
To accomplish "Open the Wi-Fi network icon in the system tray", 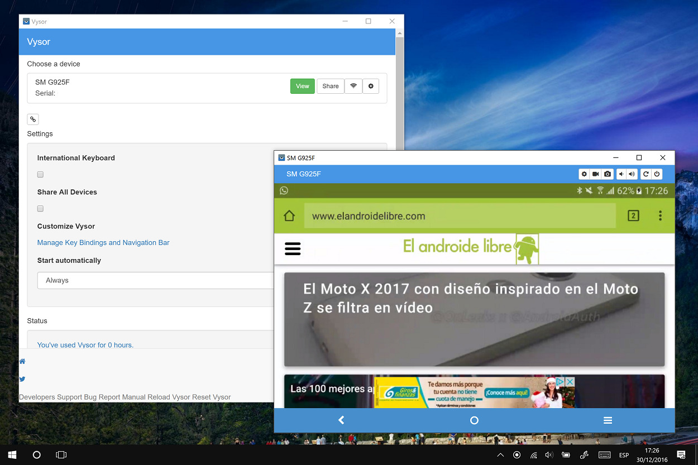I will [533, 455].
